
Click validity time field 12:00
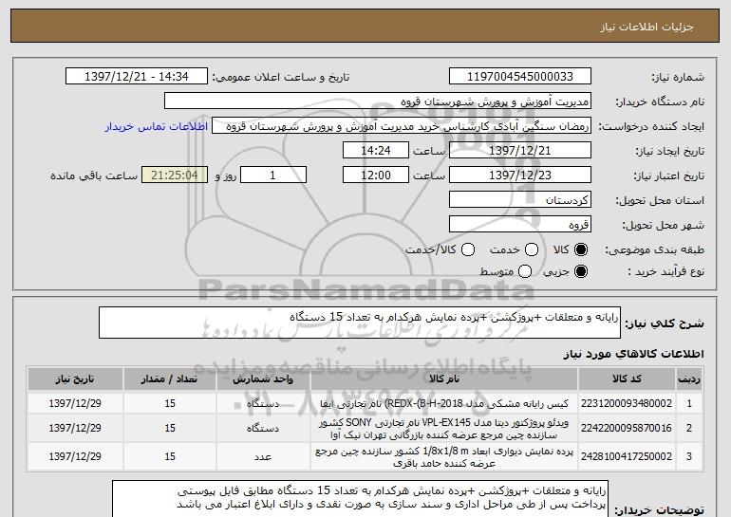tap(376, 175)
